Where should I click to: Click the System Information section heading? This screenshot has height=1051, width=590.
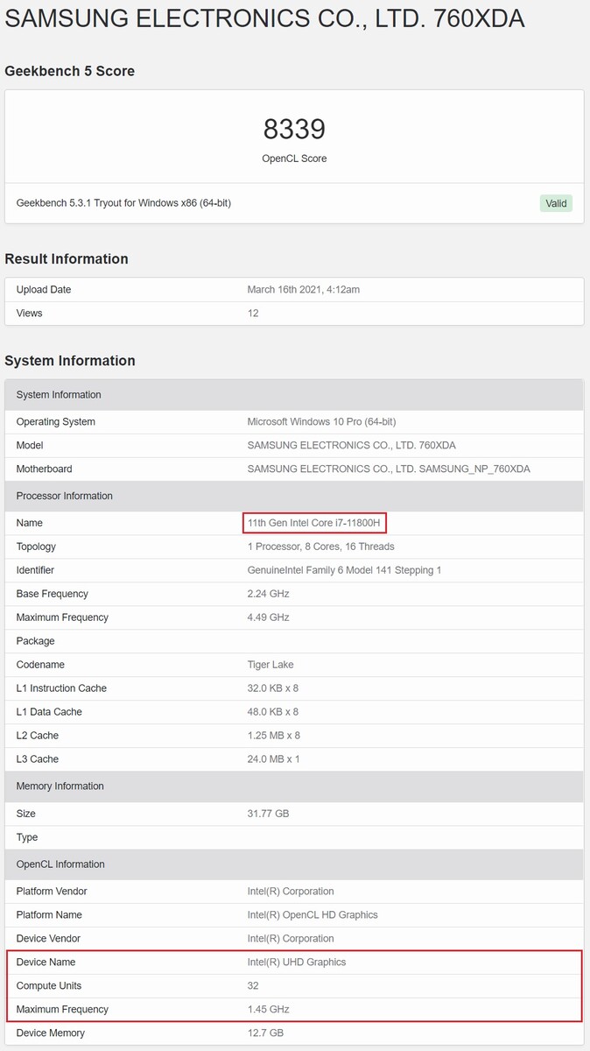(70, 360)
